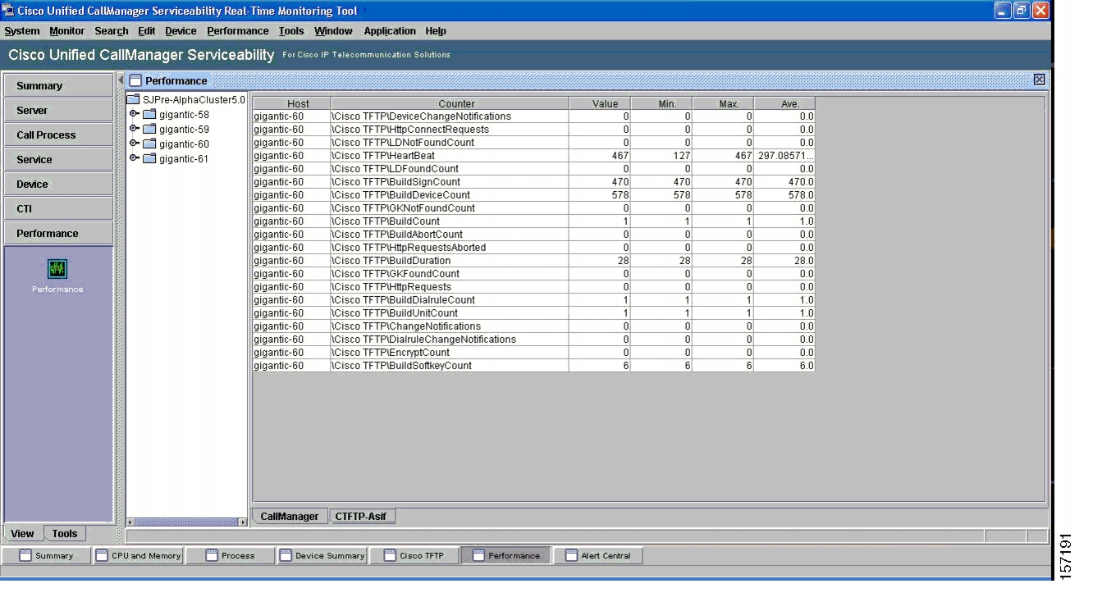Select the \Cisco TFTP\HeartBeat counter row
This screenshot has height=611, width=1102.
pos(533,156)
